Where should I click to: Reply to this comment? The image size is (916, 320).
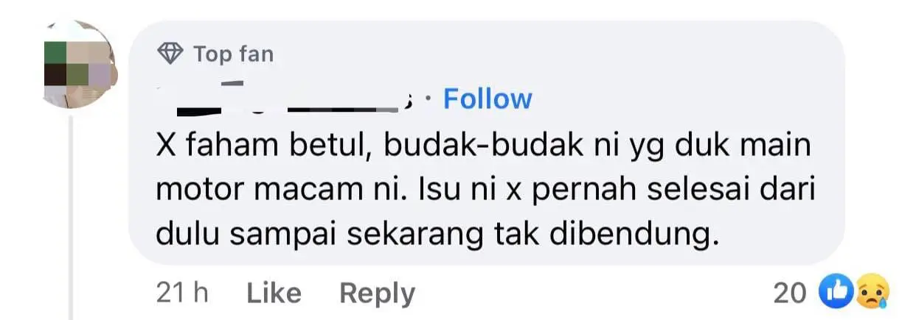click(x=377, y=294)
